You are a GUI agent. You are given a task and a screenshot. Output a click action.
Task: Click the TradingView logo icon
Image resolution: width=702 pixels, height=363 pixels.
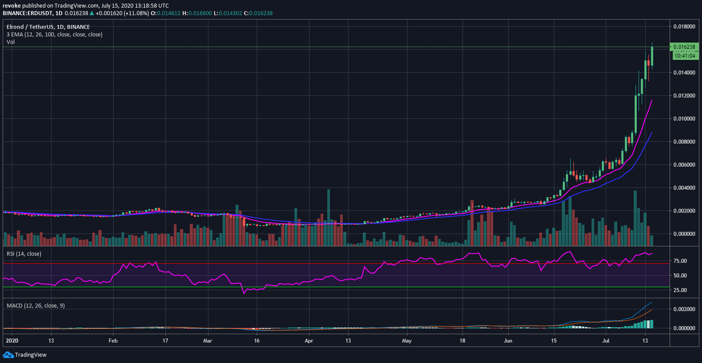[8, 355]
